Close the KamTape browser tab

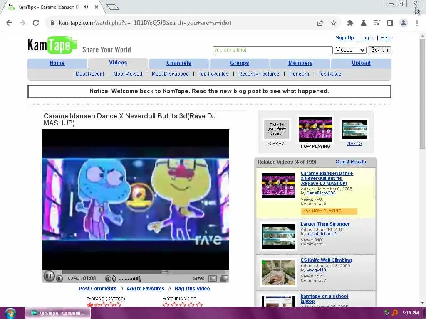pyautogui.click(x=97, y=7)
